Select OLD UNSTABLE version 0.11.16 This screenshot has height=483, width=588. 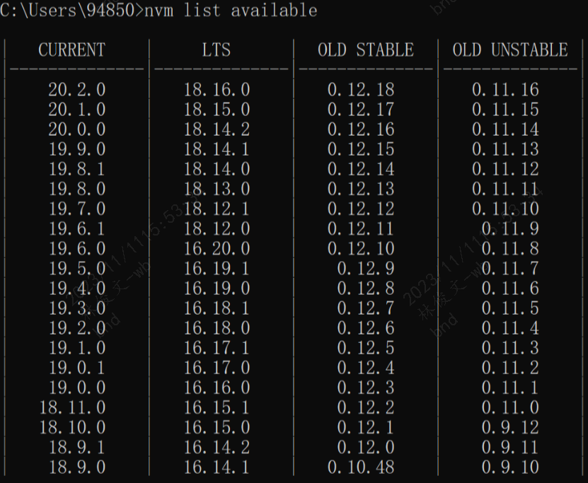(x=505, y=90)
